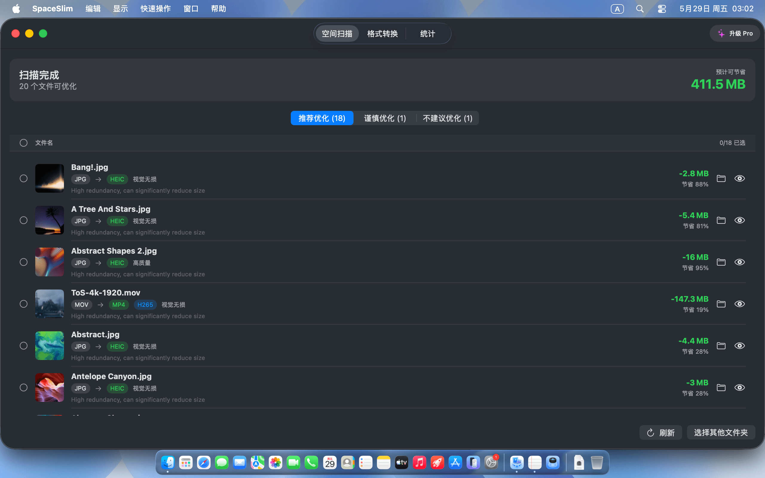Click folder icon in Abstract.jpg row
The height and width of the screenshot is (478, 765).
click(x=721, y=346)
